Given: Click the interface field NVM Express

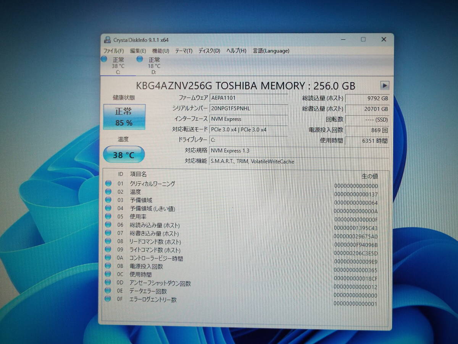Looking at the screenshot, I should 249,119.
